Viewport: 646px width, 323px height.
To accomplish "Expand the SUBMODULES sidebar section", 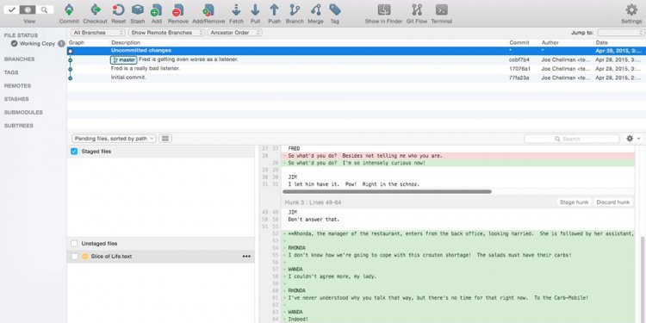I will point(23,112).
